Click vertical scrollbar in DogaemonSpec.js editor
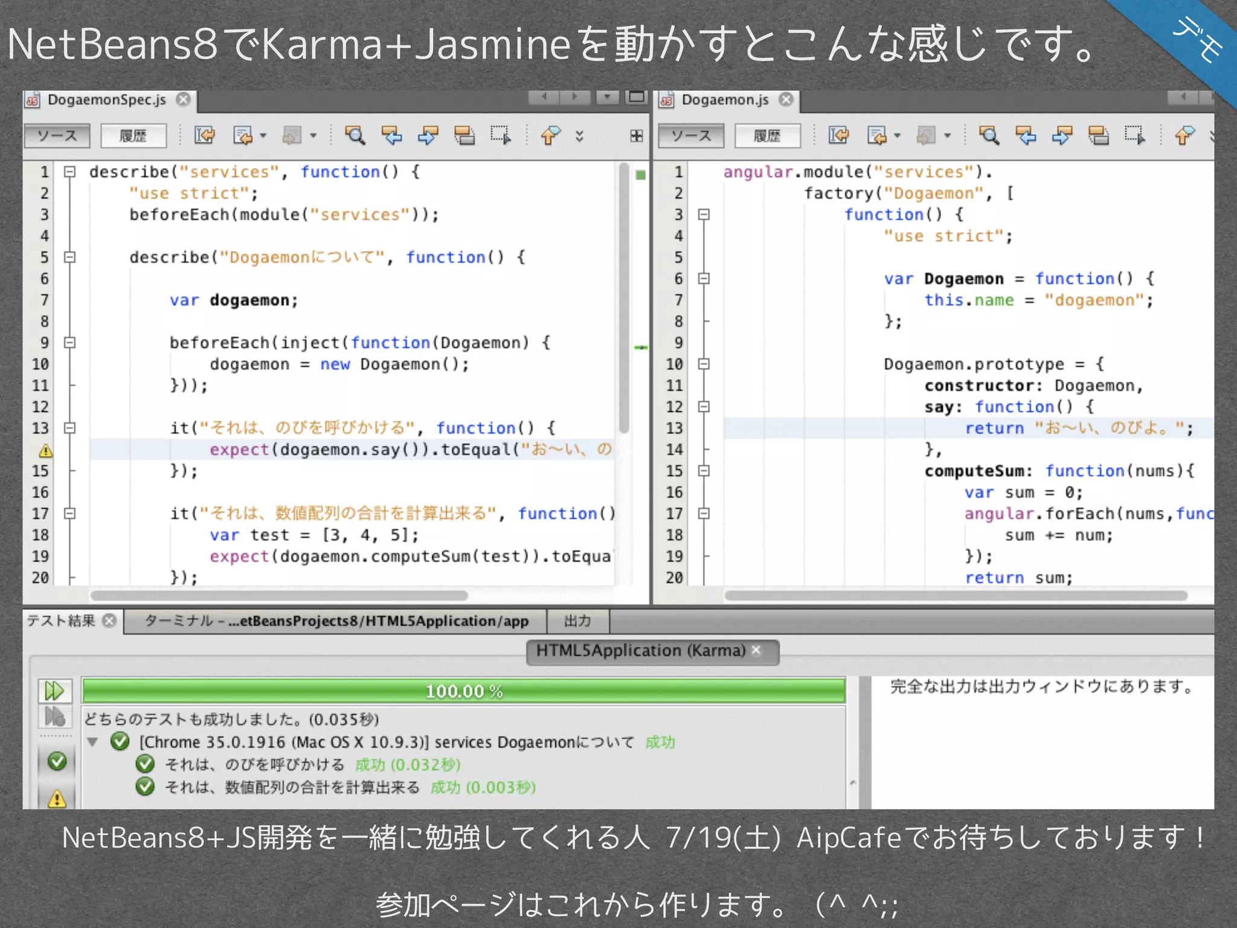The image size is (1237, 928). (x=624, y=297)
